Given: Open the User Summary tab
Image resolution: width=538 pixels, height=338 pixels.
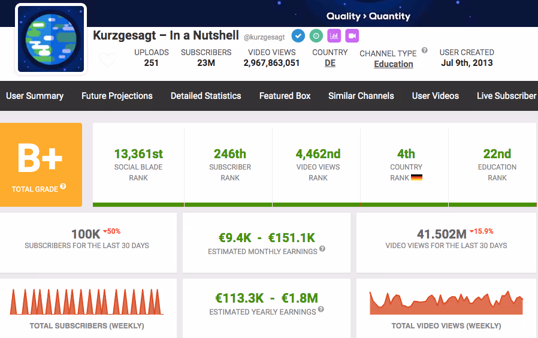Looking at the screenshot, I should click(x=35, y=96).
